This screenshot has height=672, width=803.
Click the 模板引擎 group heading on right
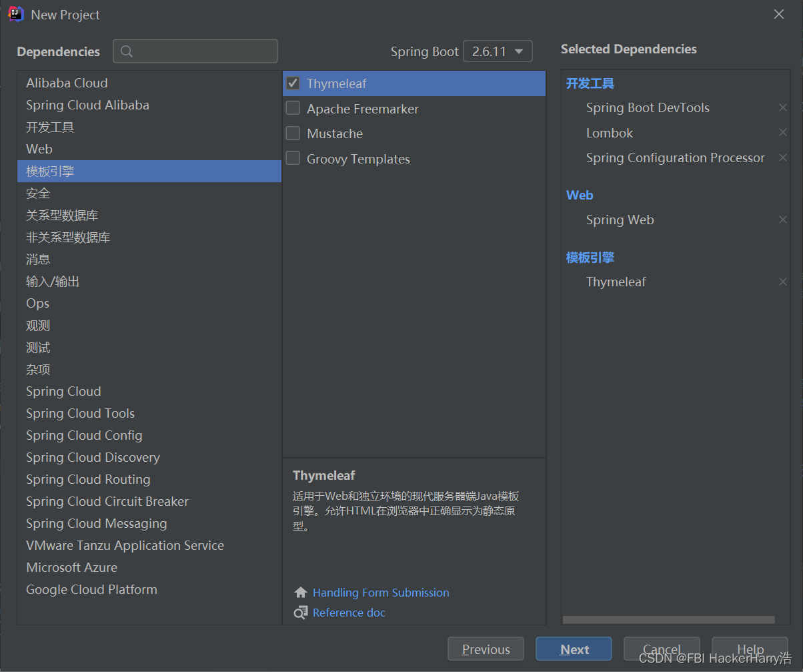(x=590, y=258)
